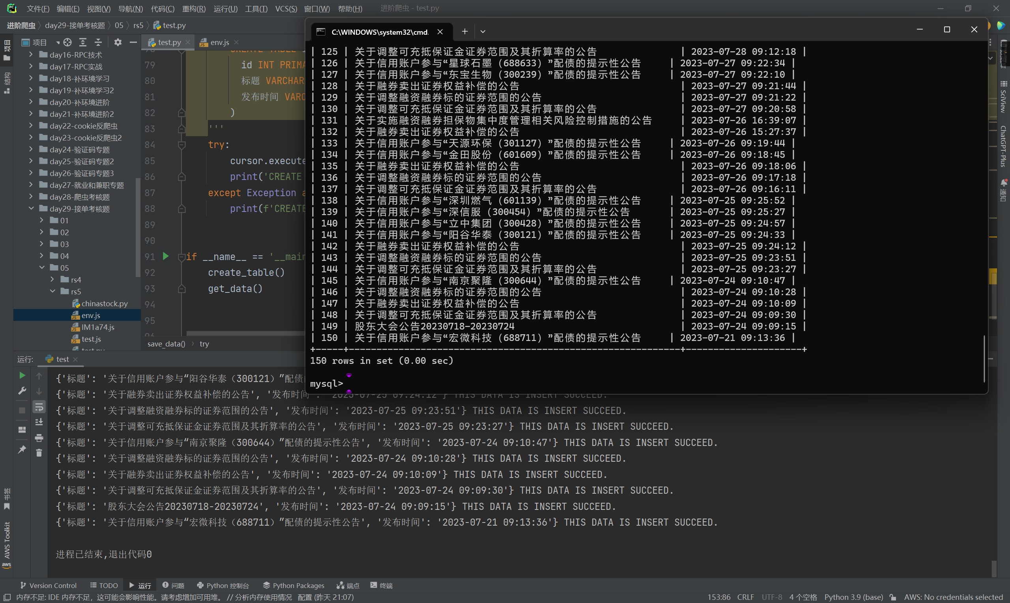Hide the project panel with minus icon
Viewport: 1010px width, 603px height.
point(133,42)
